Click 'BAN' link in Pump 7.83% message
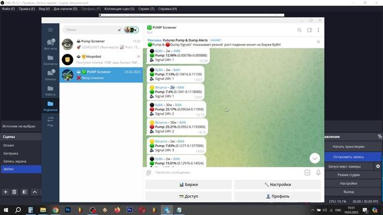Image resolution: width=383 pixels, height=215 pixels. [181, 142]
